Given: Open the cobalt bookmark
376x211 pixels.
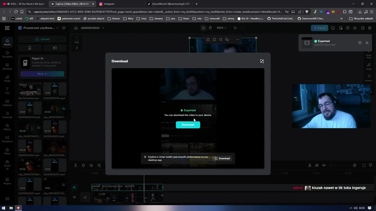Looking at the screenshot, I should (17, 18).
